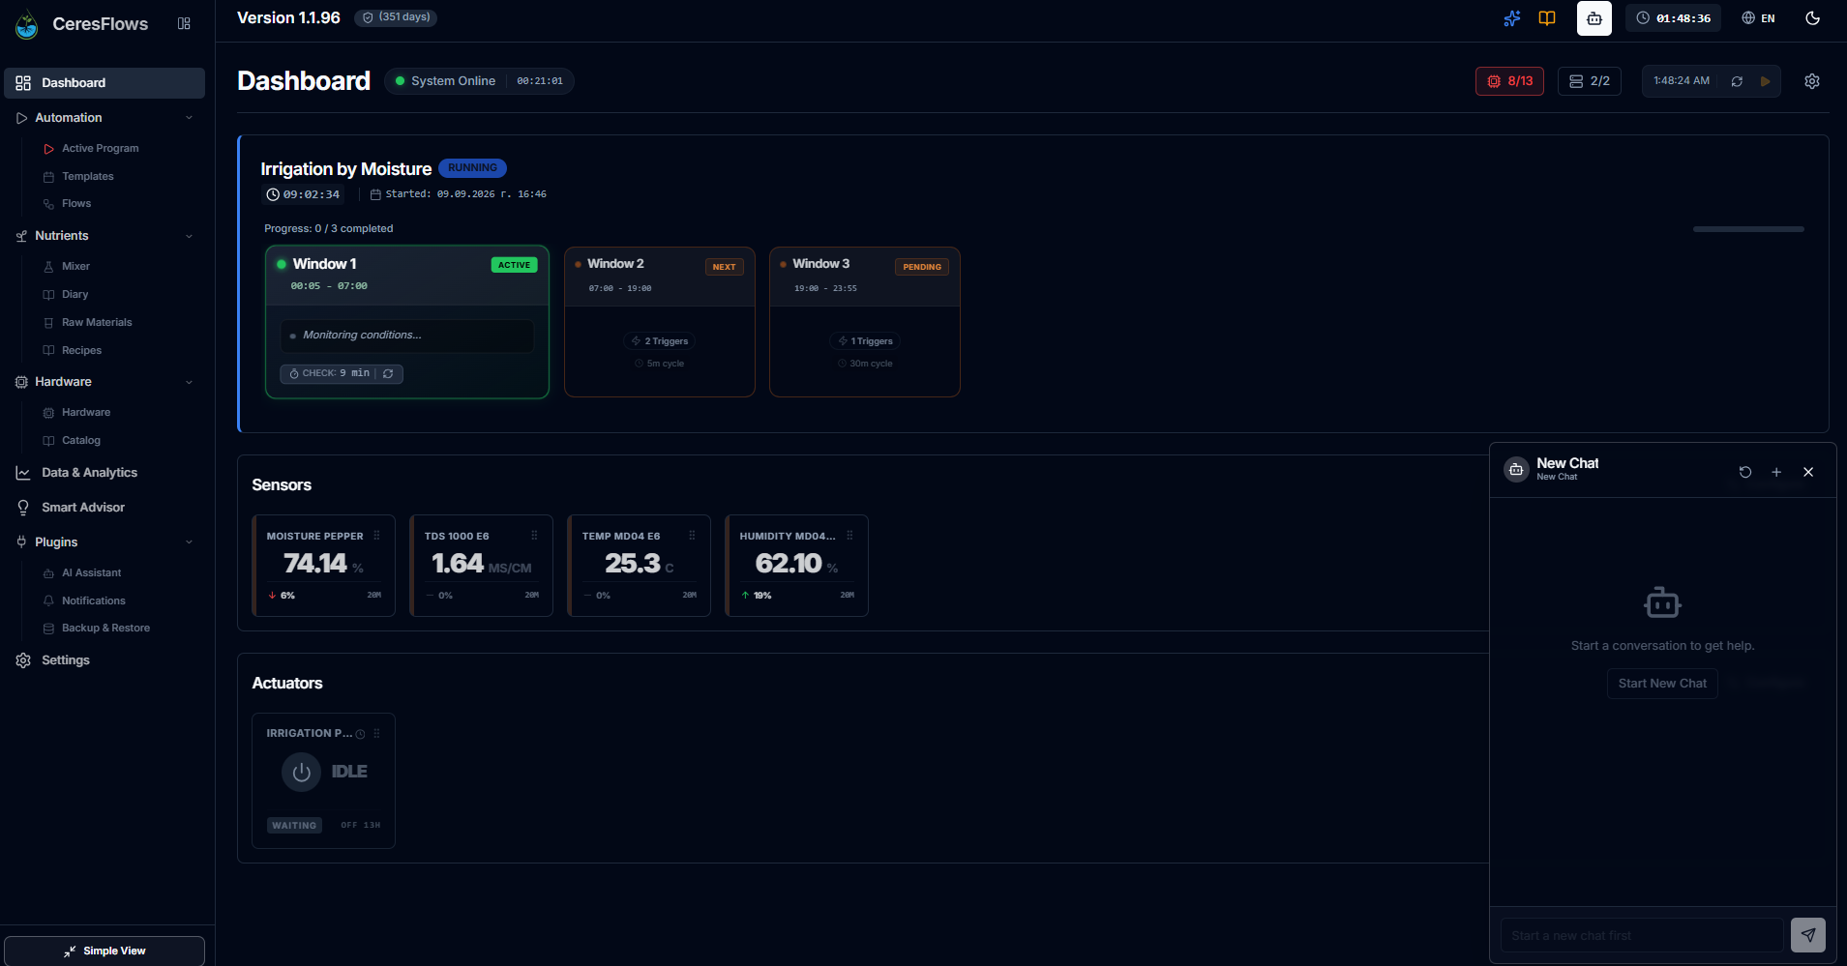Click the send message arrow button
The image size is (1847, 966).
click(1808, 935)
